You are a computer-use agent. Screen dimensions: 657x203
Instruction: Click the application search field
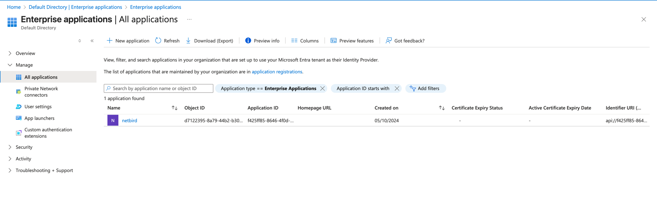[161, 88]
